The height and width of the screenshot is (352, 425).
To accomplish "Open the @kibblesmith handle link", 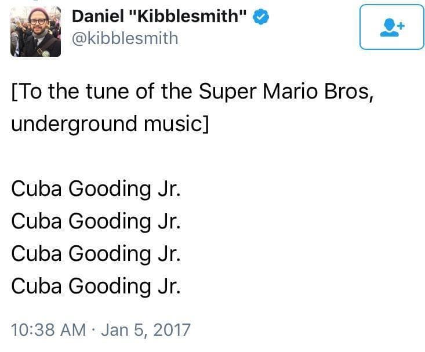I will 125,39.
